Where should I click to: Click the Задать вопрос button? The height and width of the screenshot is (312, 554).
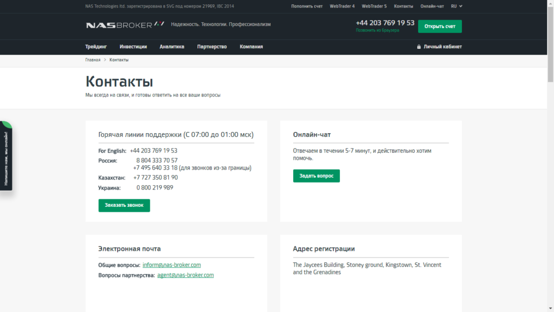pyautogui.click(x=316, y=176)
